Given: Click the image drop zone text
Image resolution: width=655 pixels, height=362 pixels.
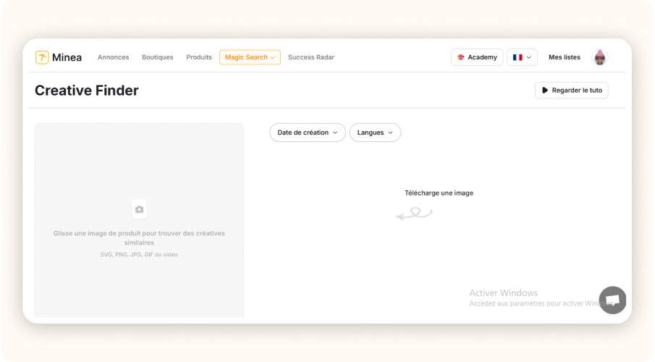Looking at the screenshot, I should 139,238.
